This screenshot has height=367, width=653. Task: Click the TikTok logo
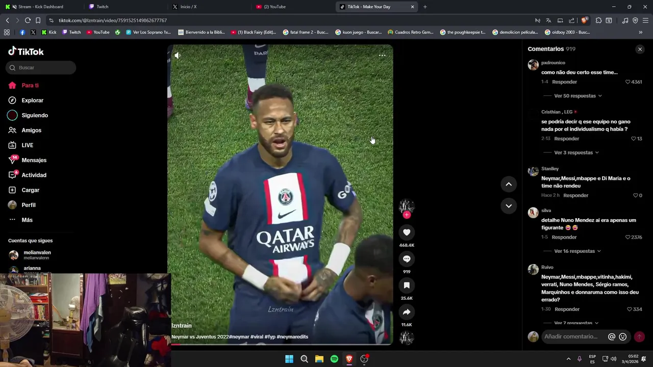[x=26, y=51]
